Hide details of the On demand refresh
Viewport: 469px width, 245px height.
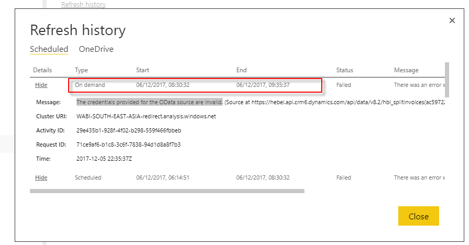click(x=41, y=85)
